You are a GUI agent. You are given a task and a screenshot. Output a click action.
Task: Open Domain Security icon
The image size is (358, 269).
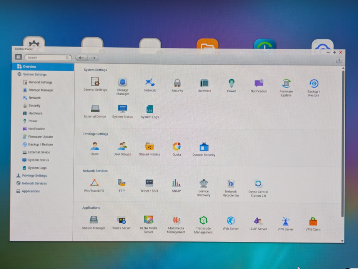pyautogui.click(x=204, y=147)
